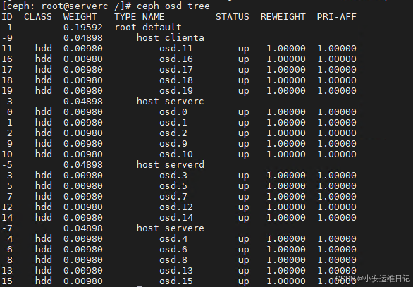Click the reweight value in osd.18 row
This screenshot has height=287, width=413.
(286, 80)
